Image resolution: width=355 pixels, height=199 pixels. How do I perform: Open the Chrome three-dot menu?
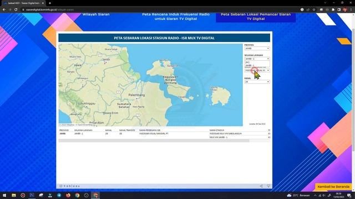click(351, 10)
